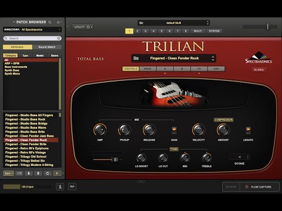Switch to the FX tab
The width and height of the screenshot is (282, 211).
click(x=199, y=69)
